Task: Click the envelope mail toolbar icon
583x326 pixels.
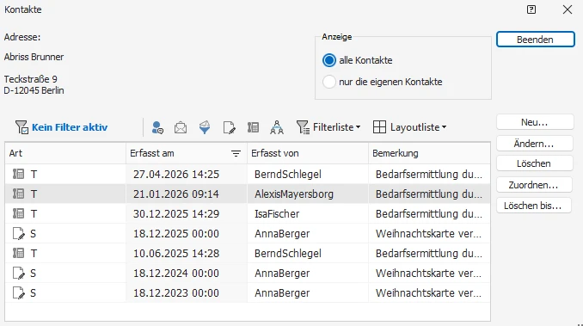Action: (181, 127)
